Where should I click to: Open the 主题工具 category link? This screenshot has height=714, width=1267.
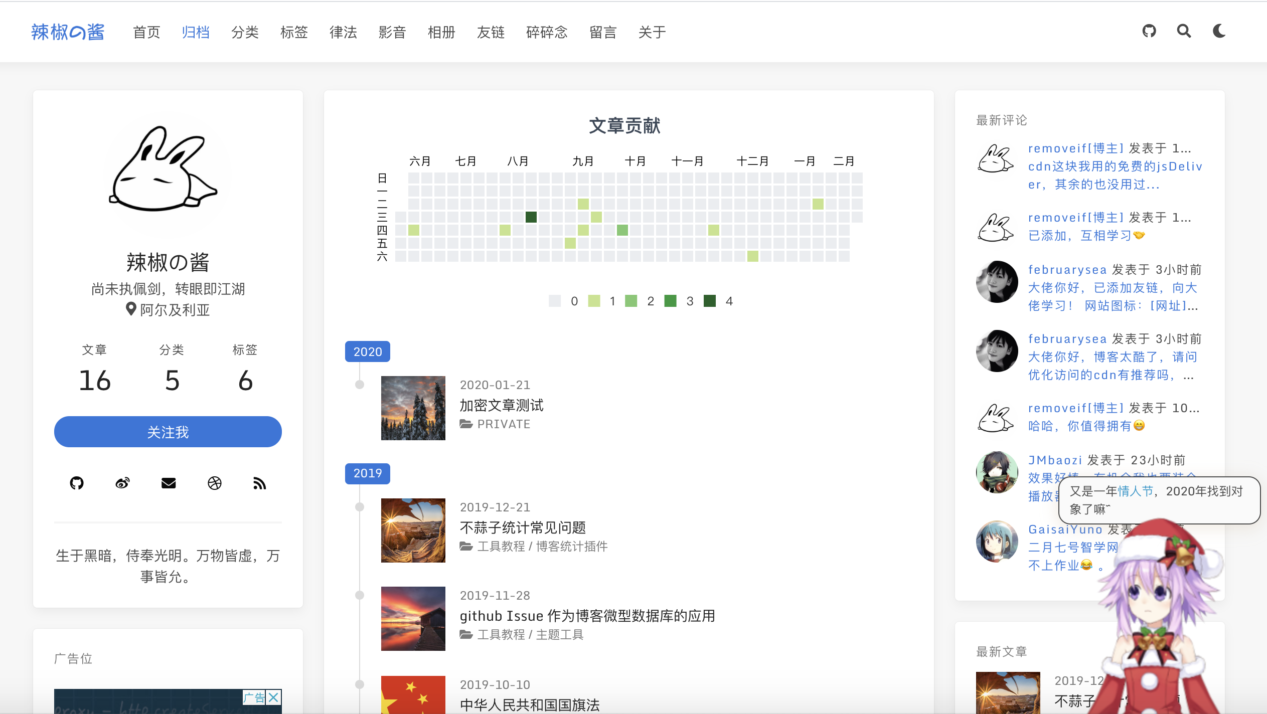pos(560,635)
